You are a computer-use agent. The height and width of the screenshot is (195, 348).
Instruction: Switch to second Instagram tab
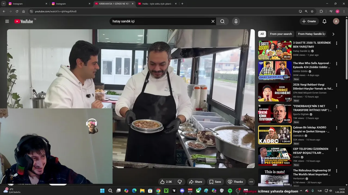tap(70, 4)
